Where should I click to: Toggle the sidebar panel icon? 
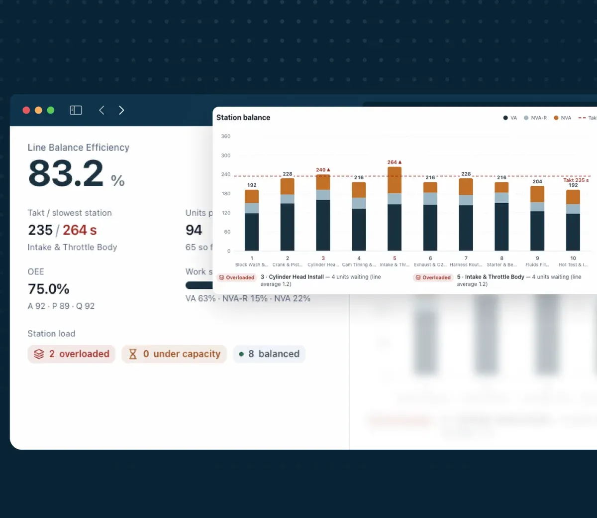[76, 110]
